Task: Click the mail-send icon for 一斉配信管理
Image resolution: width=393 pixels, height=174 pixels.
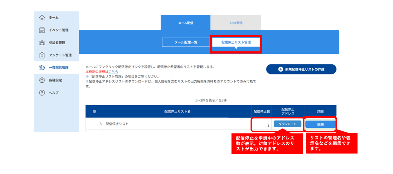Action: 42,68
